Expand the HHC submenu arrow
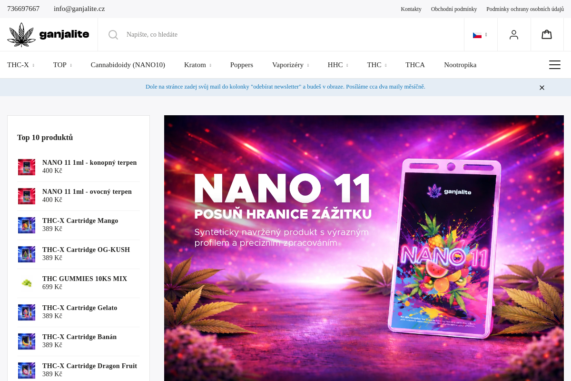The width and height of the screenshot is (571, 381). [347, 65]
